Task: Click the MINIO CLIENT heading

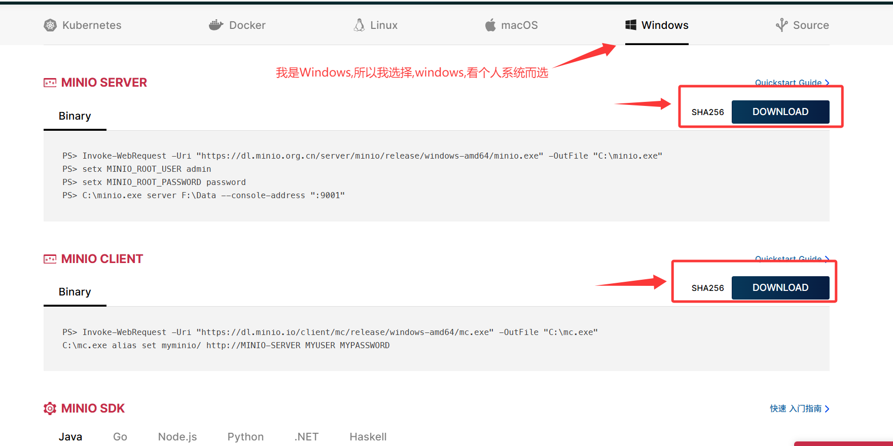Action: [102, 259]
